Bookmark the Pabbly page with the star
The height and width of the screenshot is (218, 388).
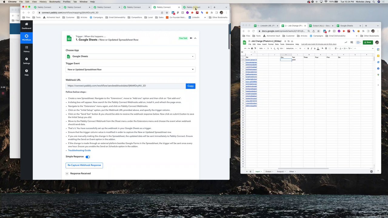167,13
